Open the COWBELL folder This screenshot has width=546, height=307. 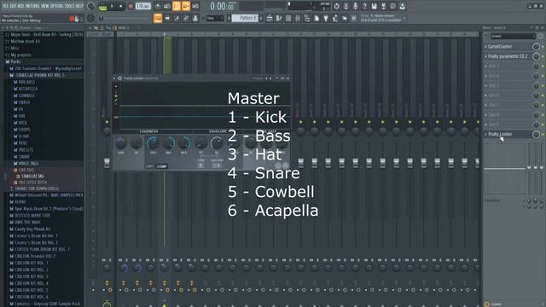(x=24, y=96)
